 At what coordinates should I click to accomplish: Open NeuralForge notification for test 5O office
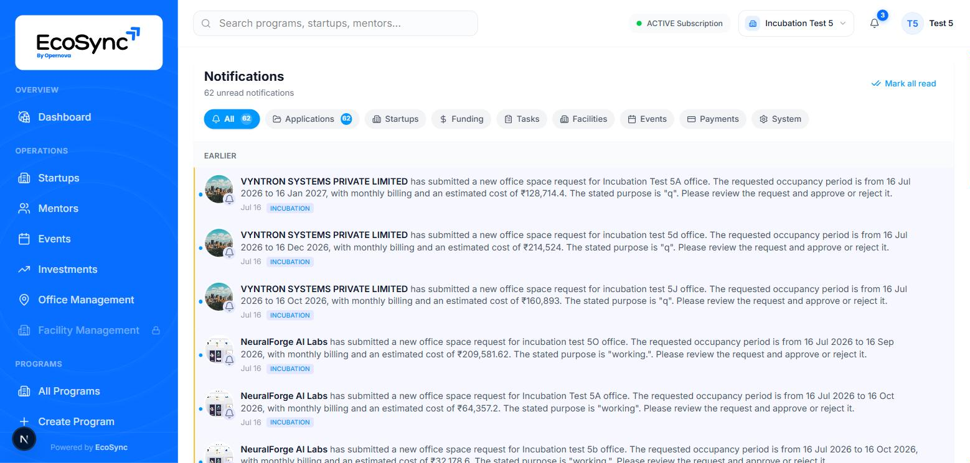[573, 354]
